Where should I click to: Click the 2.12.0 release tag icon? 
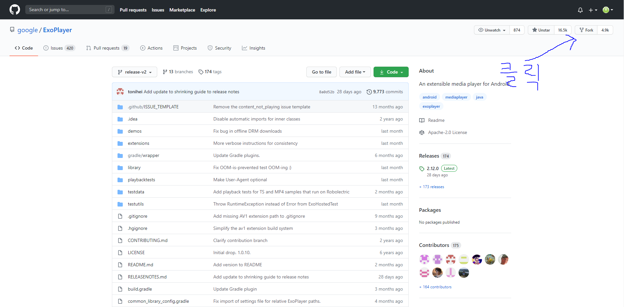422,169
